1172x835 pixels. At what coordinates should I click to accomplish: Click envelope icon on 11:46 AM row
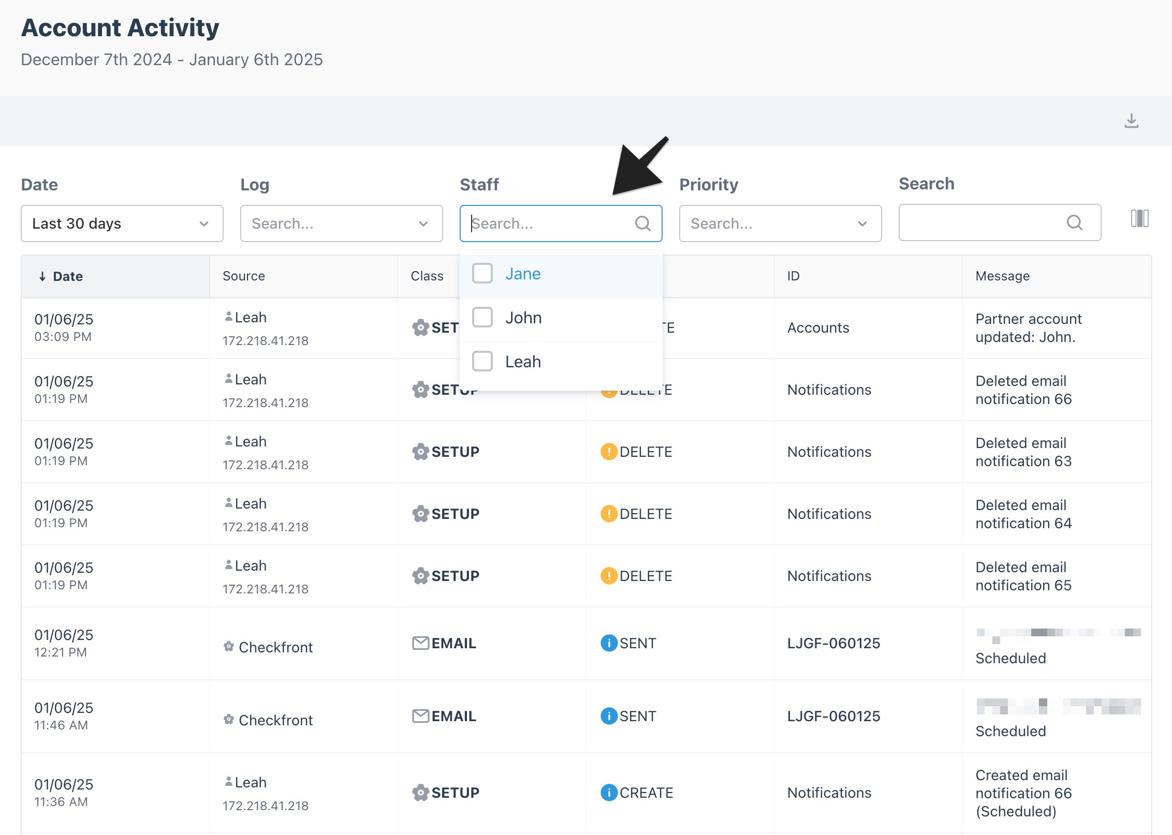[420, 716]
